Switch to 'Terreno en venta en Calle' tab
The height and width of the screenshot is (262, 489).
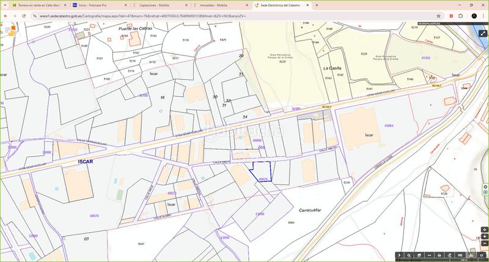pos(39,5)
